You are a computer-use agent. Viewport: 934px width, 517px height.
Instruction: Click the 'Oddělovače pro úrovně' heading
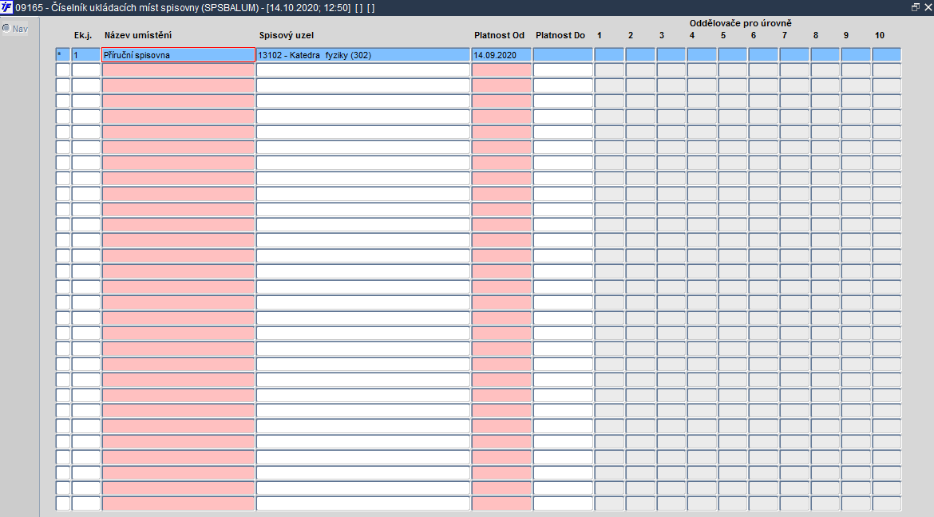(740, 23)
